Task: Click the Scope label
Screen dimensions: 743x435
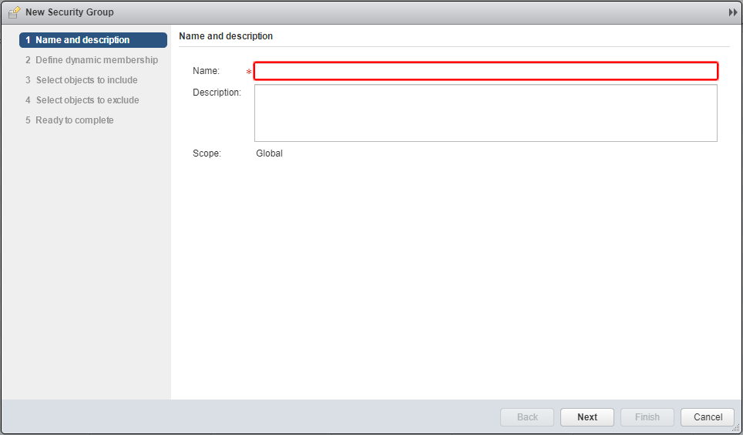Action: [x=207, y=153]
